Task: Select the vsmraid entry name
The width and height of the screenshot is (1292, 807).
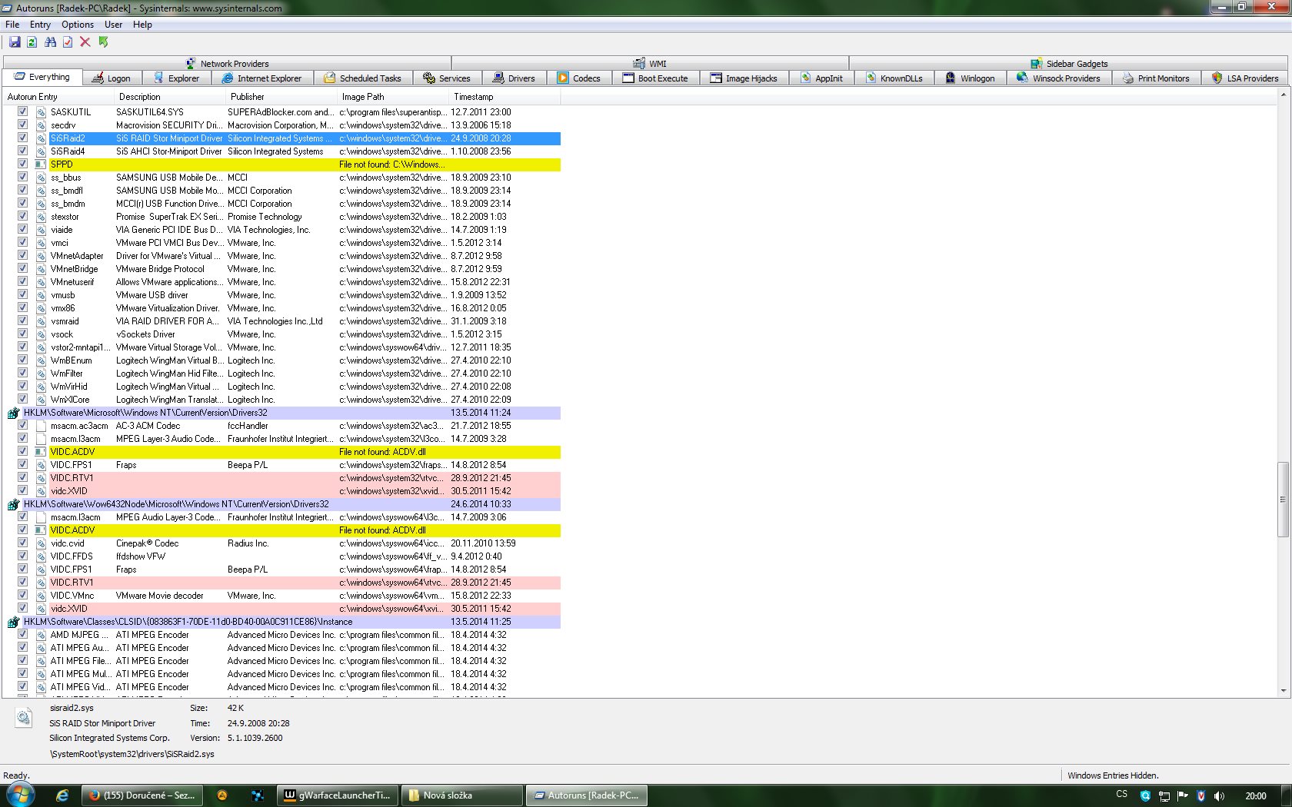Action: [65, 321]
